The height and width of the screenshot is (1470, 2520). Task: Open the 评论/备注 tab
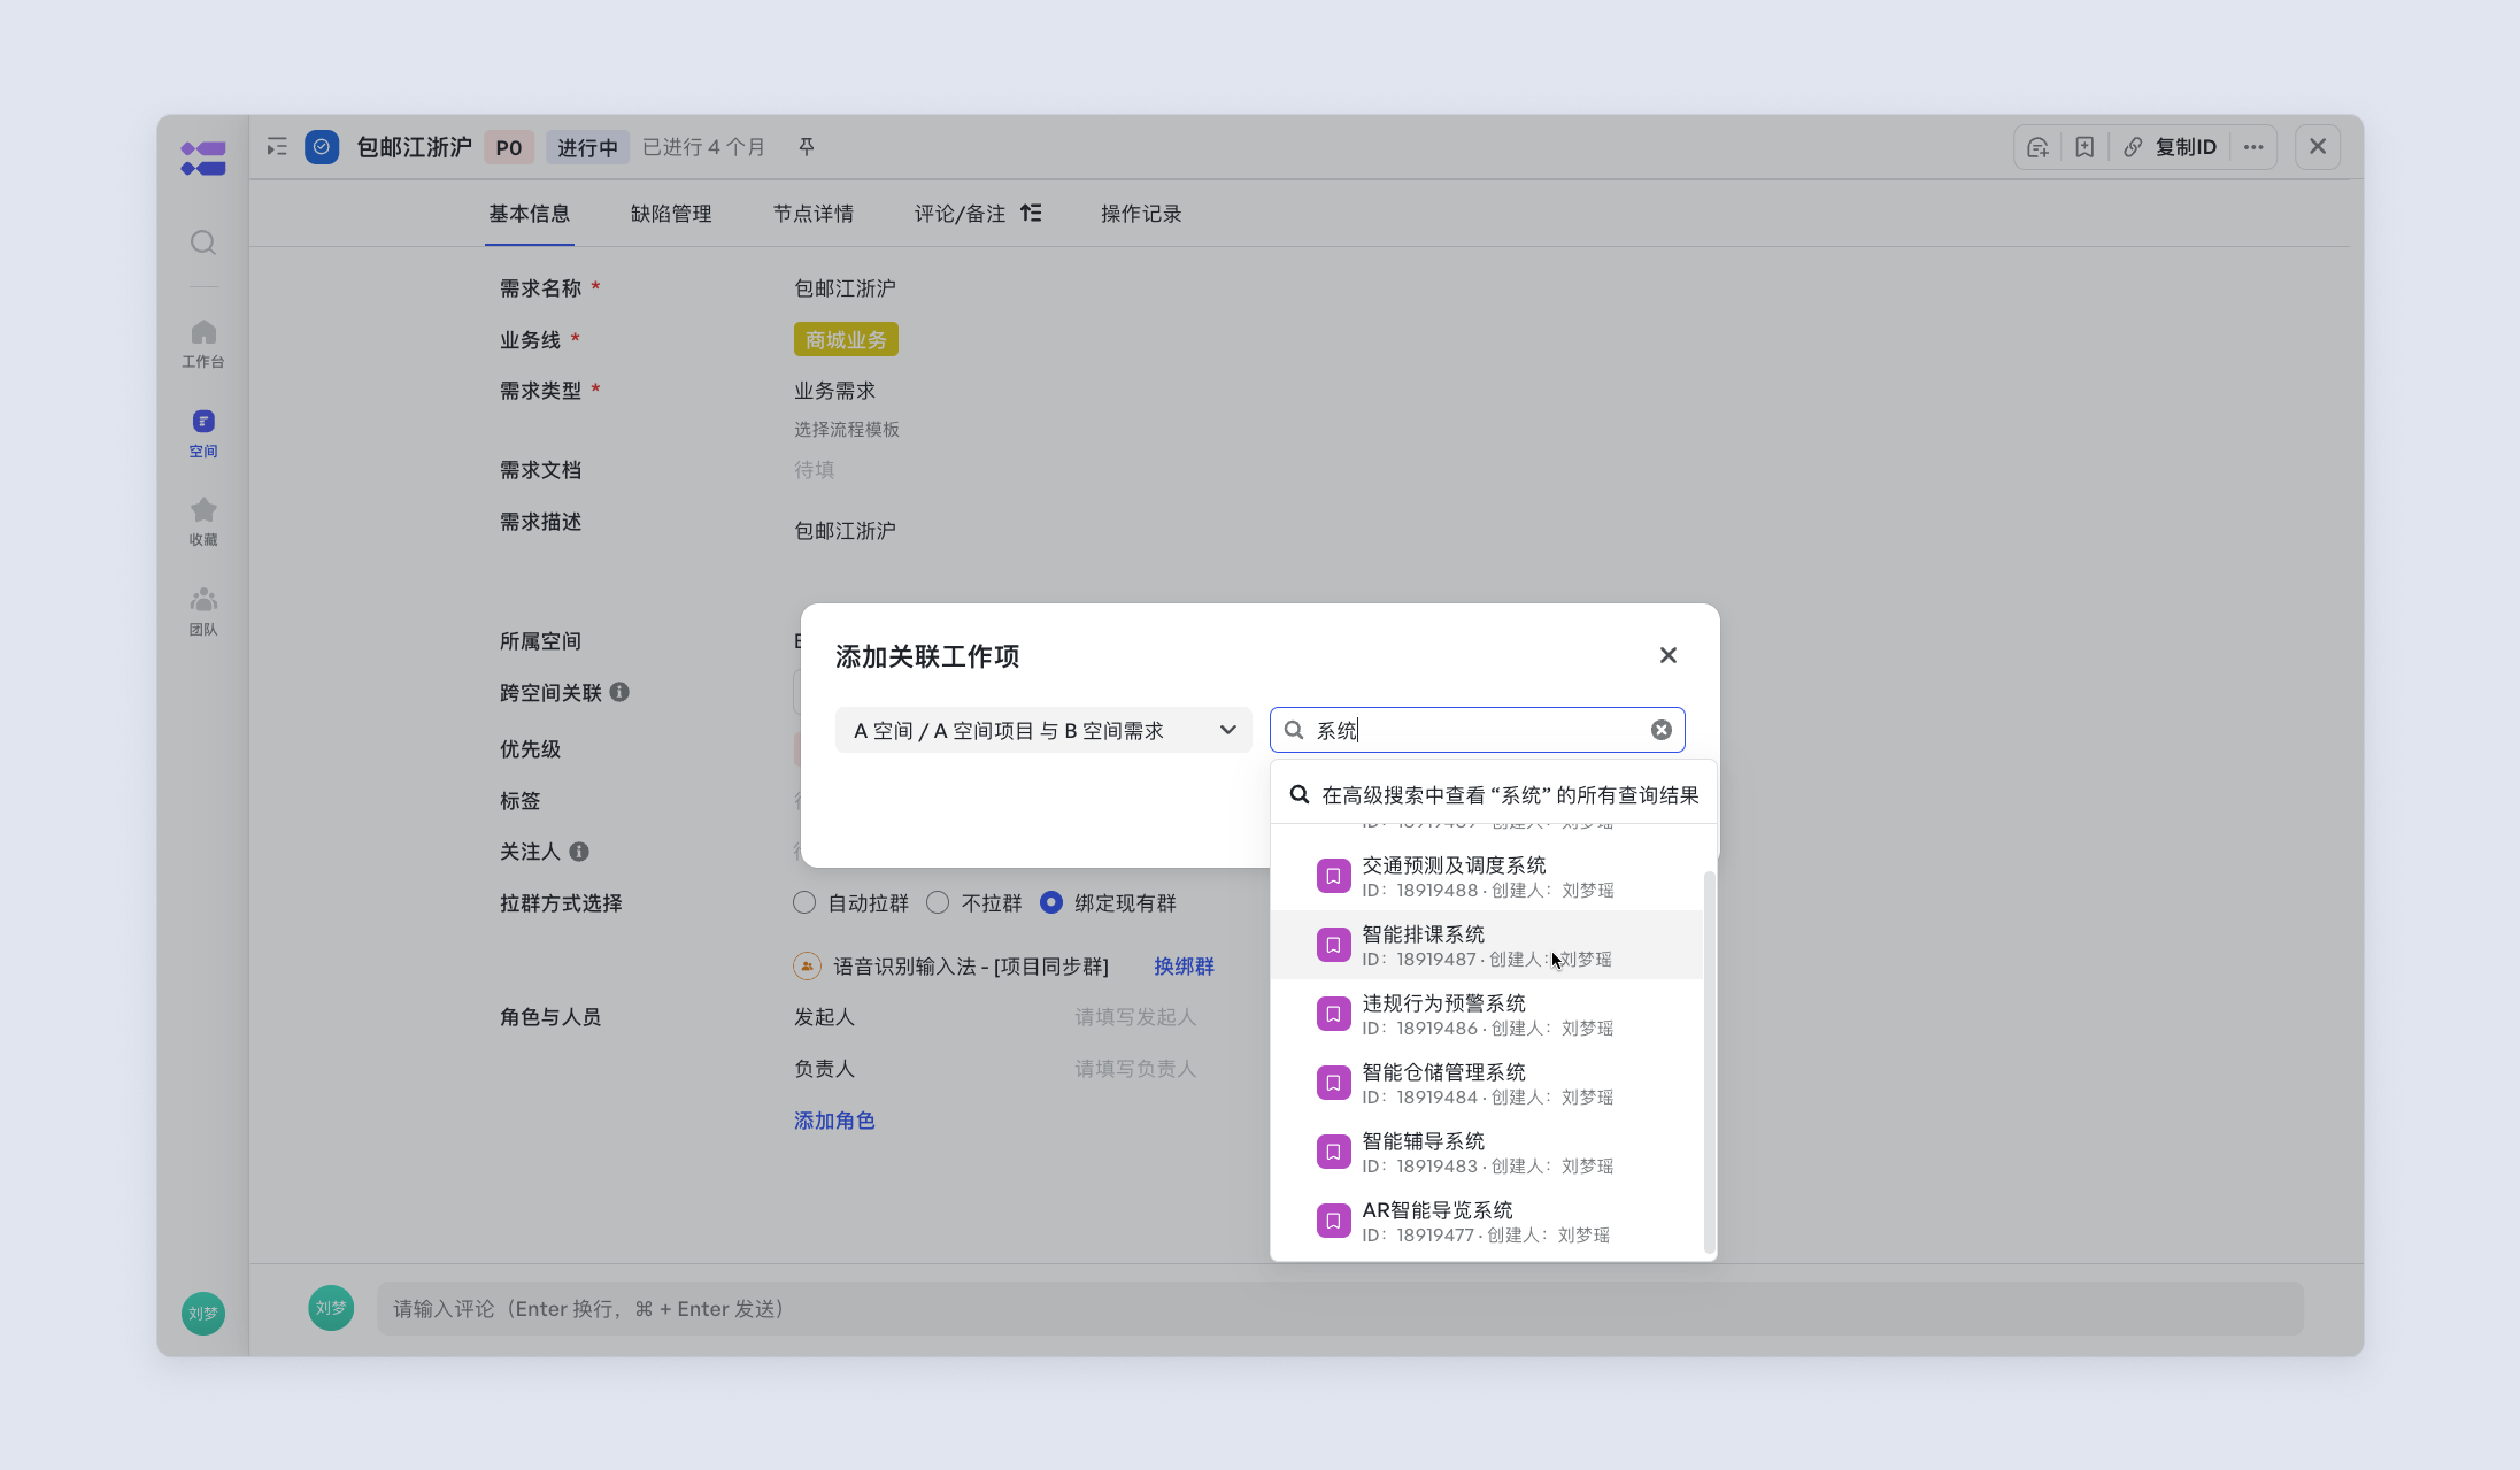coord(960,213)
